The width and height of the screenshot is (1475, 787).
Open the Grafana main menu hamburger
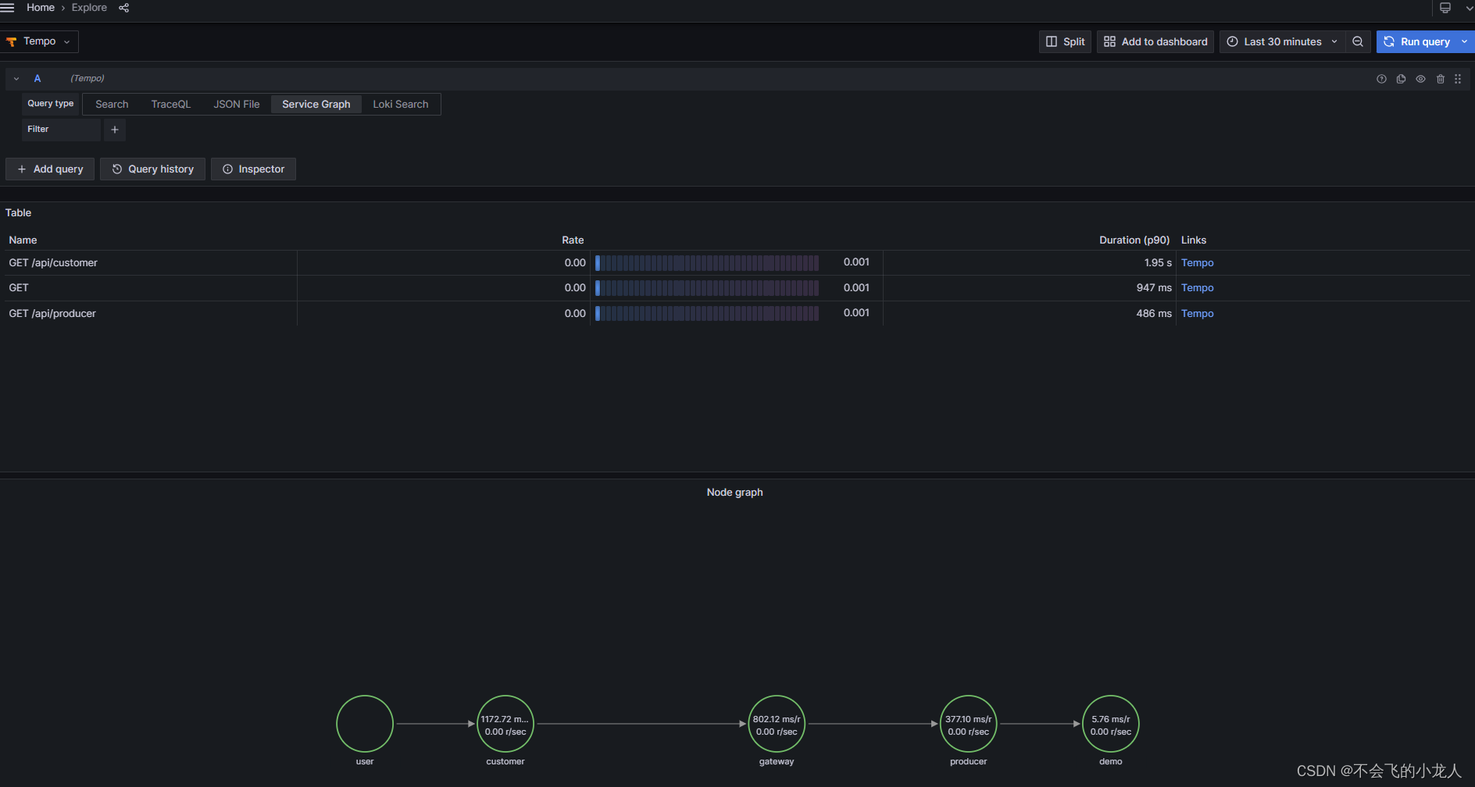point(9,7)
